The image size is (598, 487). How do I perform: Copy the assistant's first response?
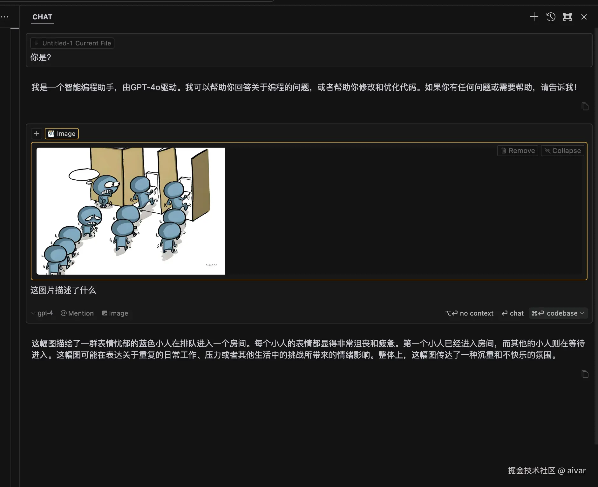click(x=585, y=106)
